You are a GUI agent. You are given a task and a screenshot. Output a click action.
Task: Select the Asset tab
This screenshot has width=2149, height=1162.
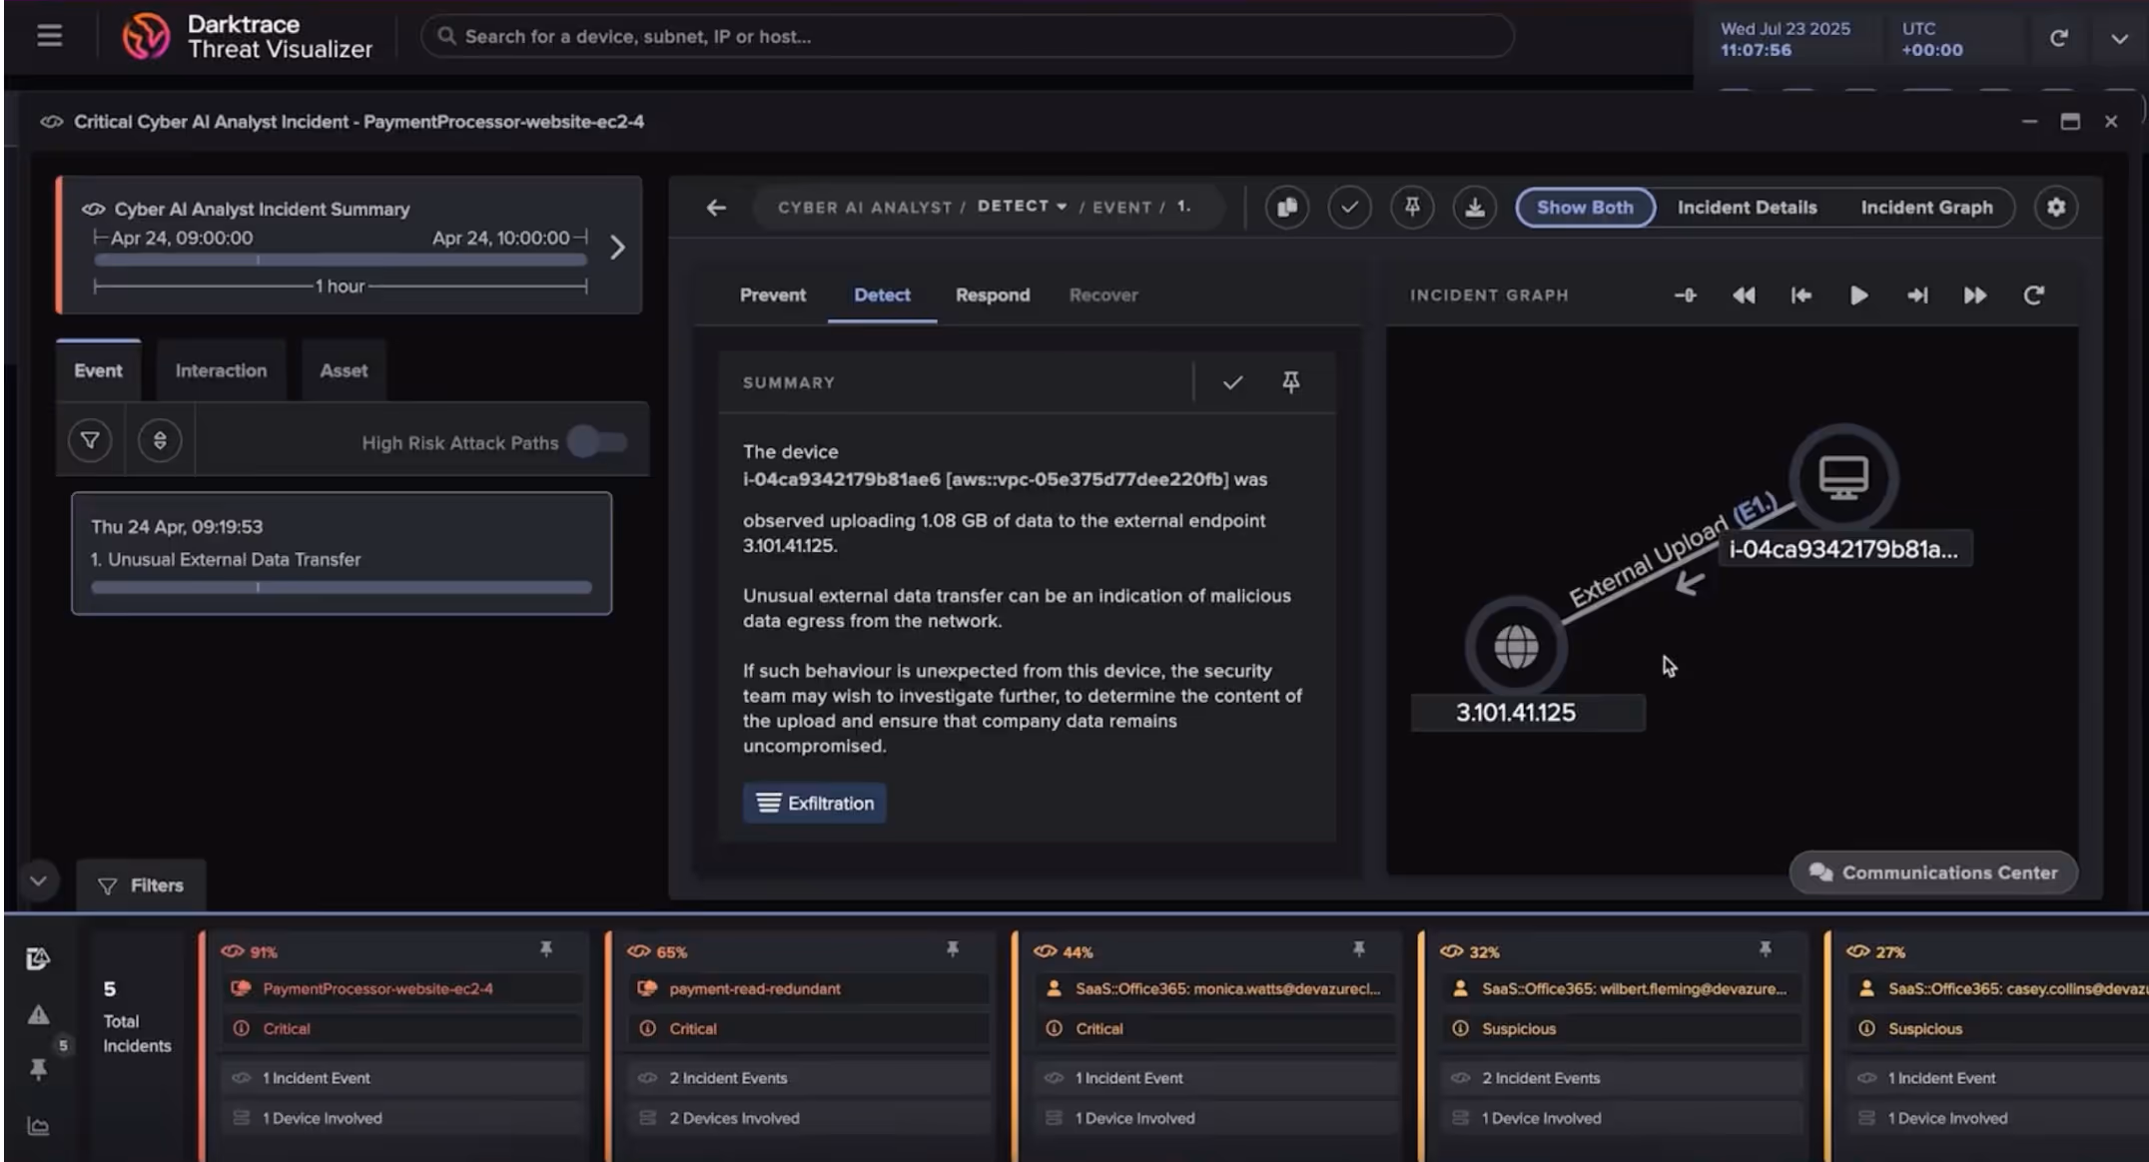pyautogui.click(x=344, y=370)
